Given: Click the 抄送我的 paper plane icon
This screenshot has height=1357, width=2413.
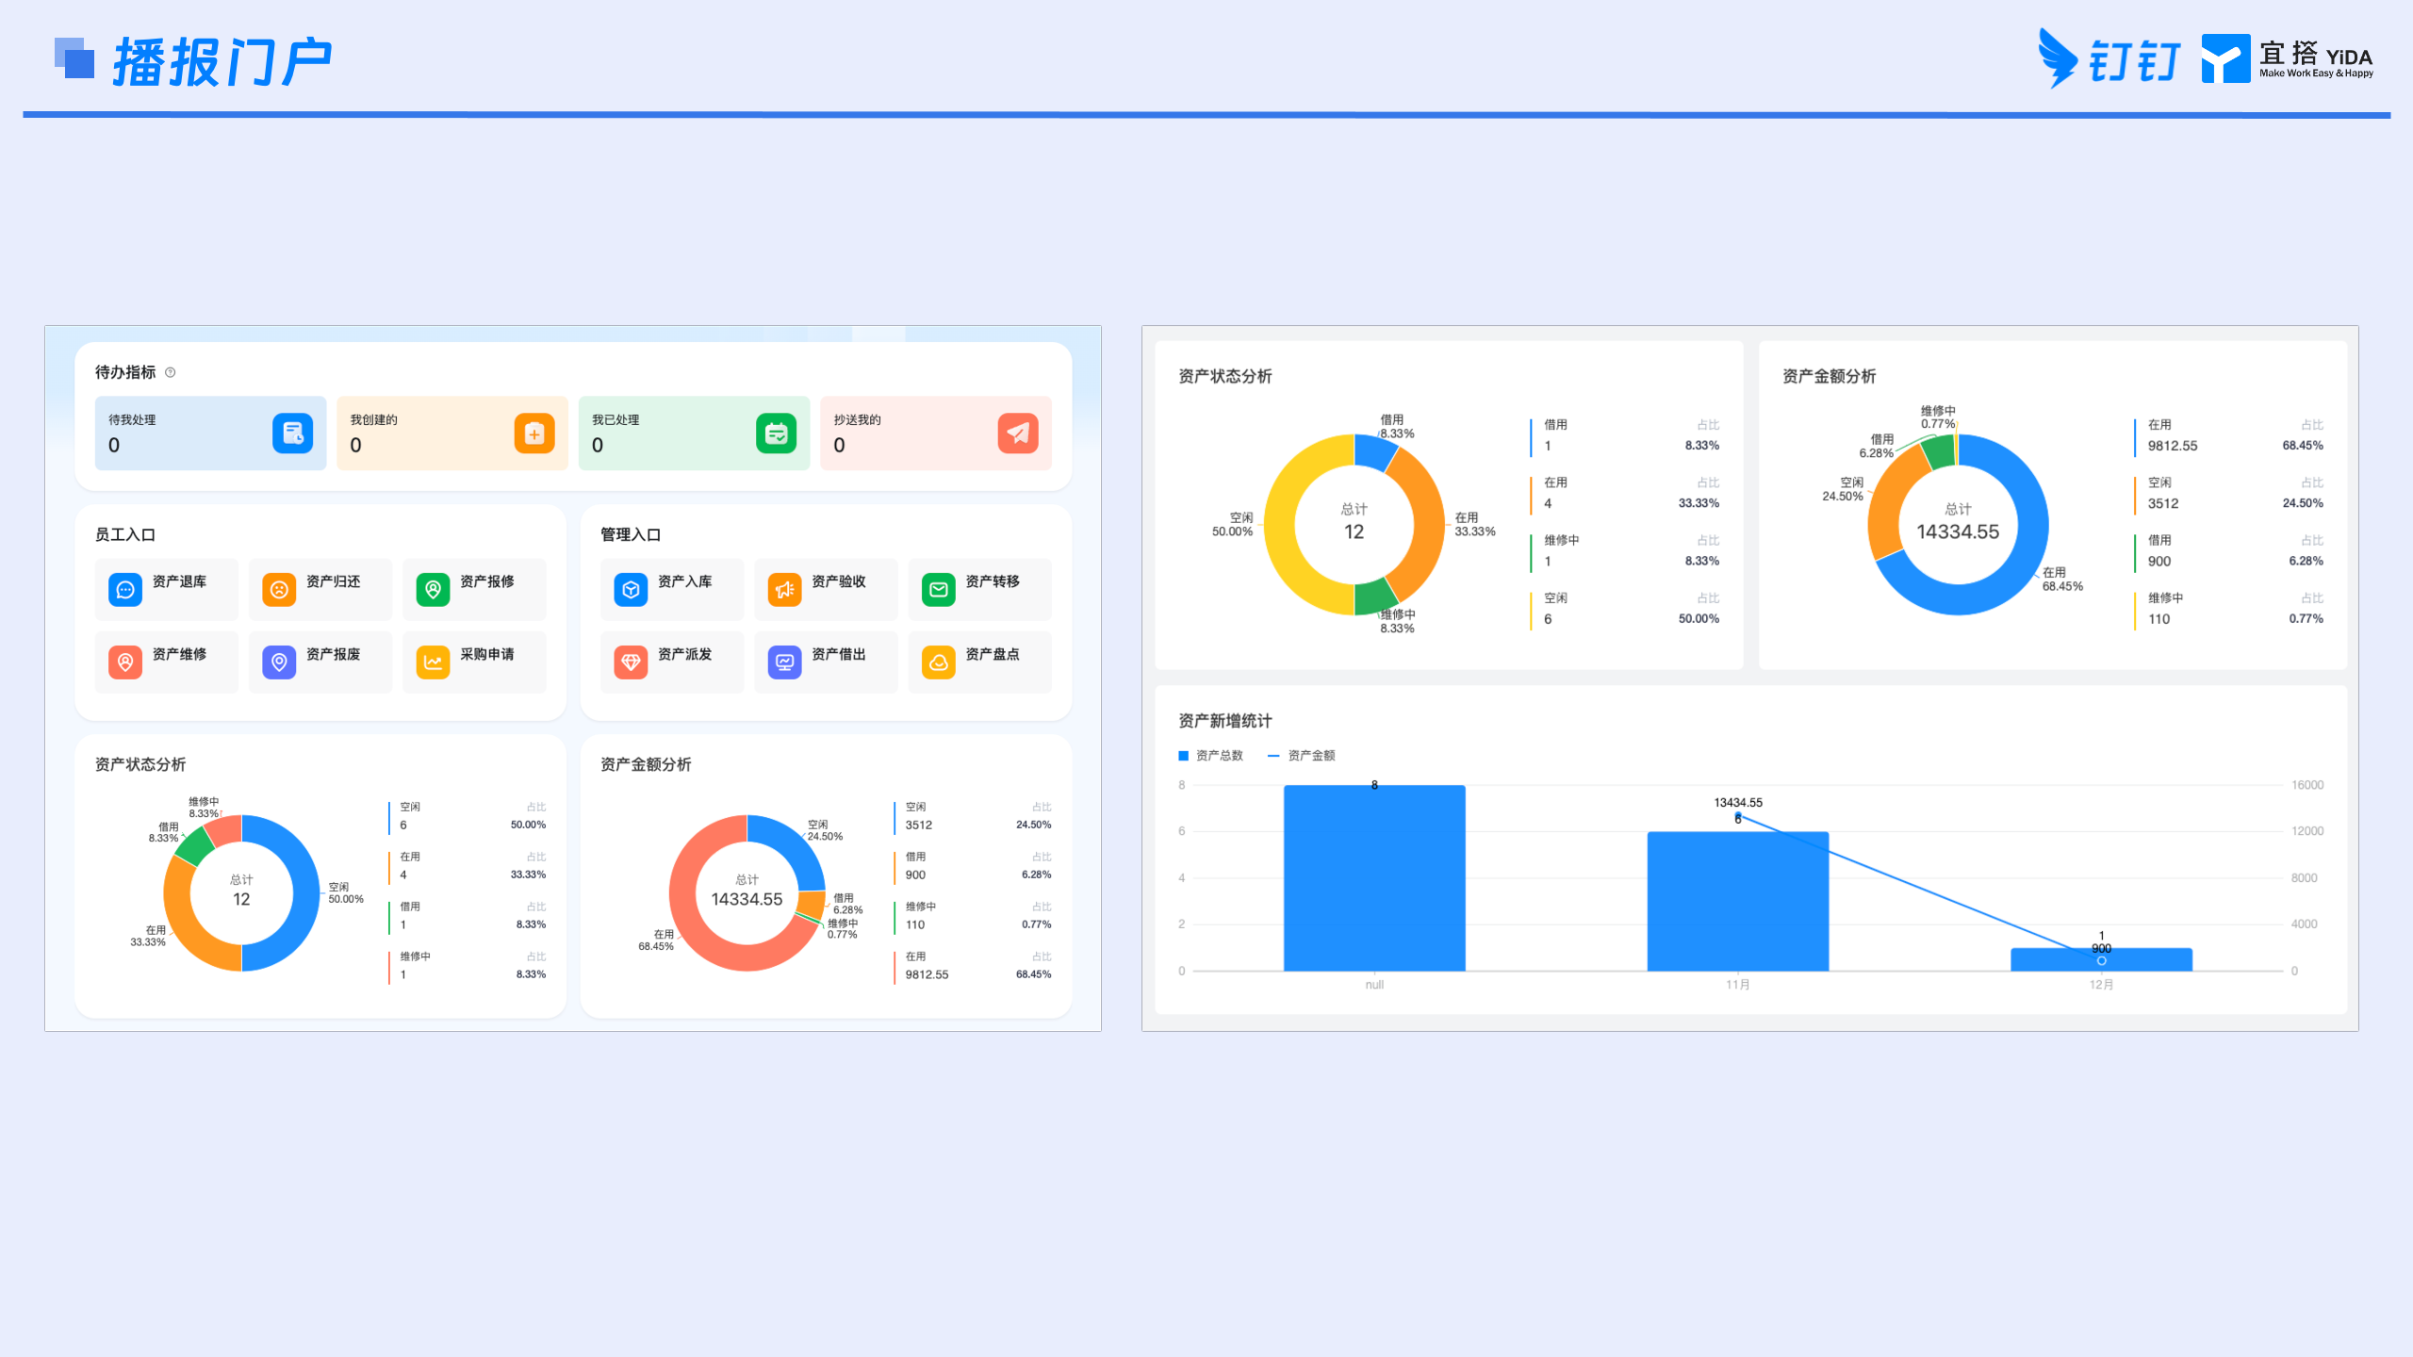Looking at the screenshot, I should click(1018, 433).
